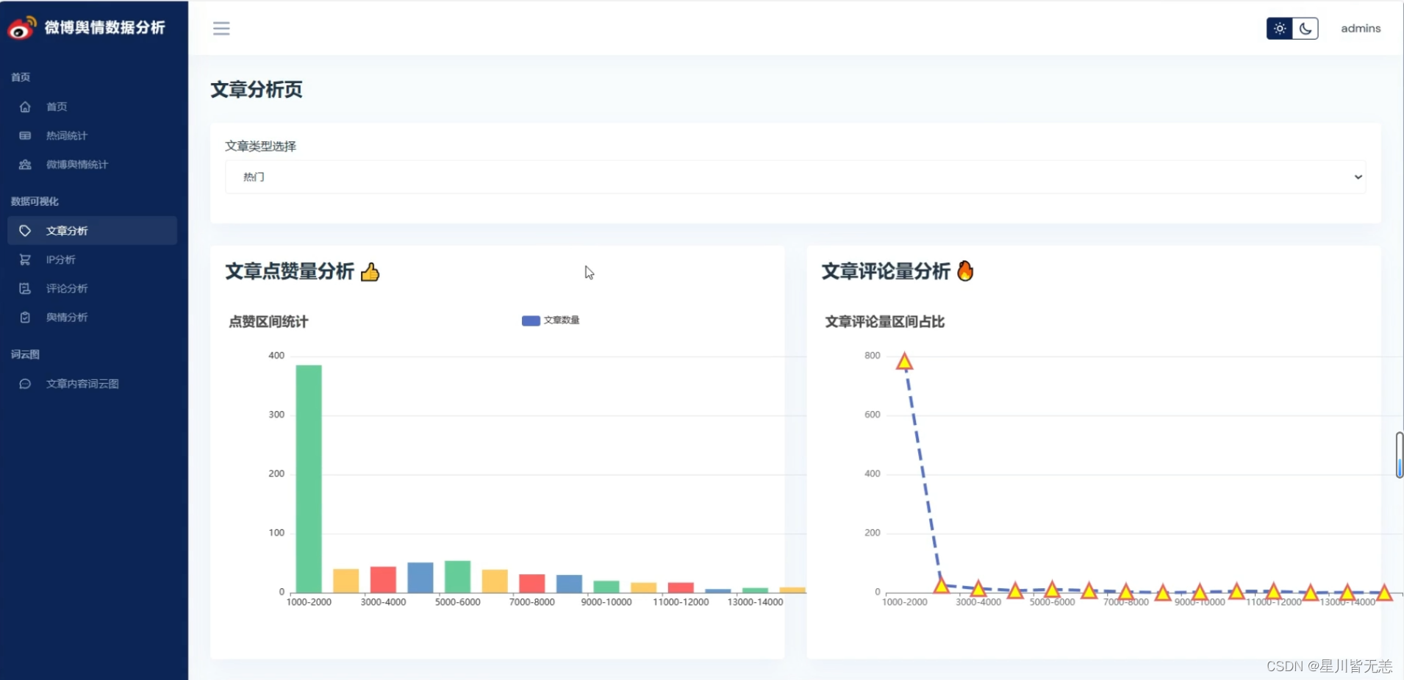Image resolution: width=1404 pixels, height=680 pixels.
Task: Click the 点赞区间统计 chart title
Action: pyautogui.click(x=268, y=322)
